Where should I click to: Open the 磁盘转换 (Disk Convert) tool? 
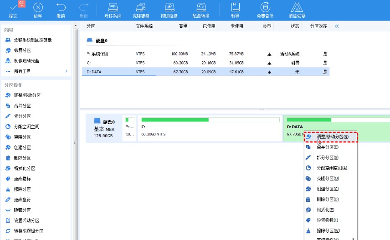pos(200,8)
